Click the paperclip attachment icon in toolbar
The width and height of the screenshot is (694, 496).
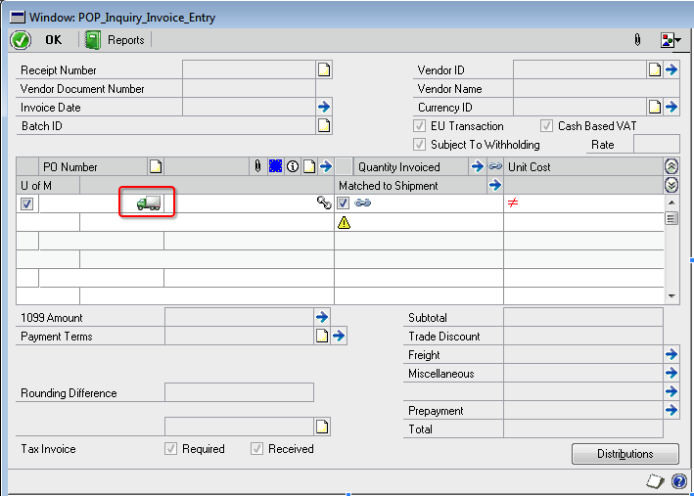[637, 40]
